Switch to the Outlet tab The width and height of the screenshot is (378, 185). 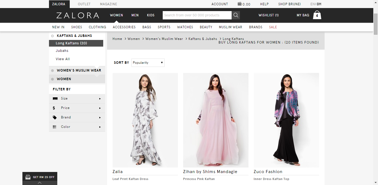click(84, 4)
